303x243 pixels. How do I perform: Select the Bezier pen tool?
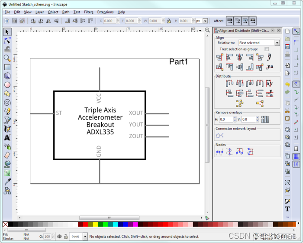(7, 120)
